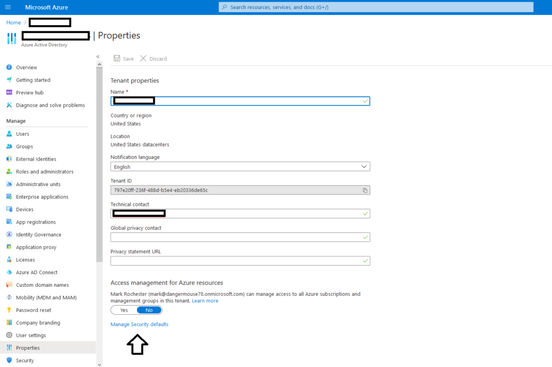Click sidebar scrollbar up arrow
Image resolution: width=552 pixels, height=367 pixels.
(x=99, y=64)
